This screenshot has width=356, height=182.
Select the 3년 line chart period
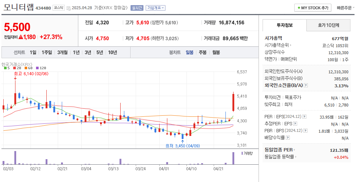88,52
